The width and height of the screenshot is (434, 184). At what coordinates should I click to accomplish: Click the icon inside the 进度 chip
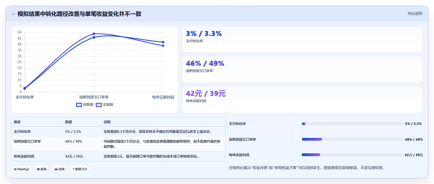coord(56,169)
